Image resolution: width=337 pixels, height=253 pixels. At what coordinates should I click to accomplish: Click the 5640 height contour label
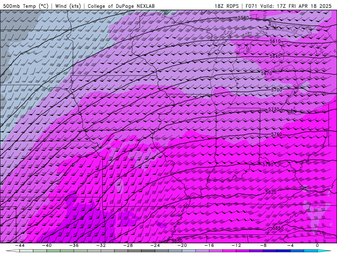pos(275,56)
